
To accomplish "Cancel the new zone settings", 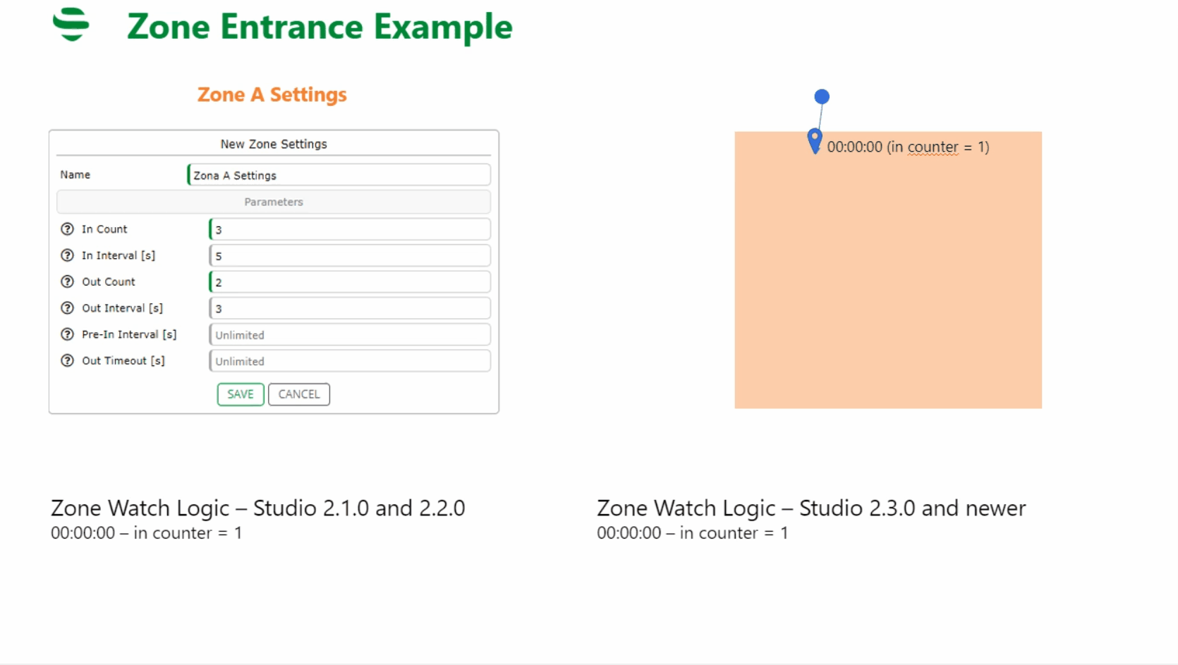I will (x=299, y=394).
